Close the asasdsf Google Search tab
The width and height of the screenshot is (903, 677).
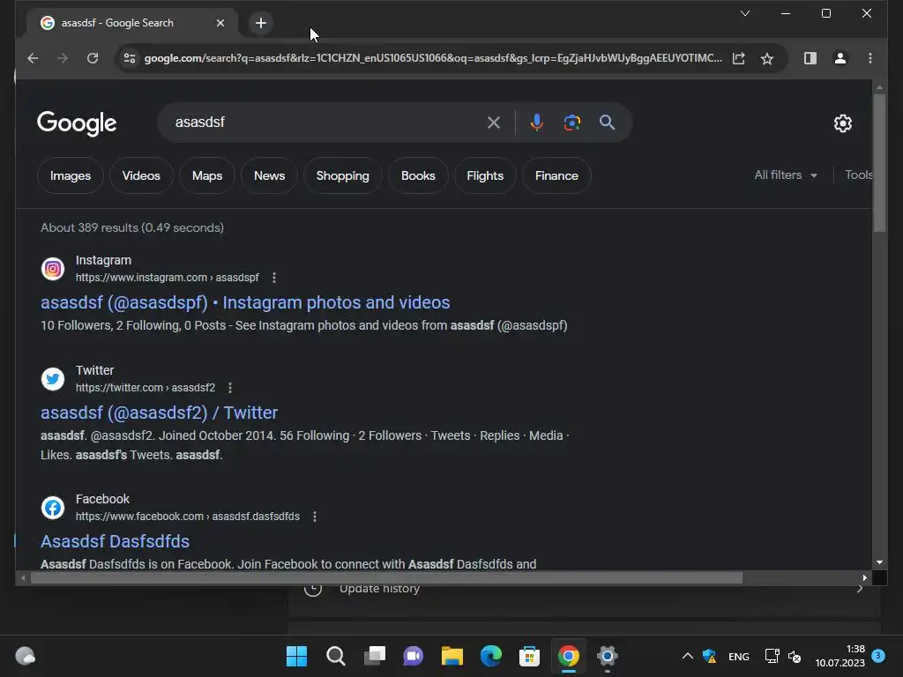(220, 23)
